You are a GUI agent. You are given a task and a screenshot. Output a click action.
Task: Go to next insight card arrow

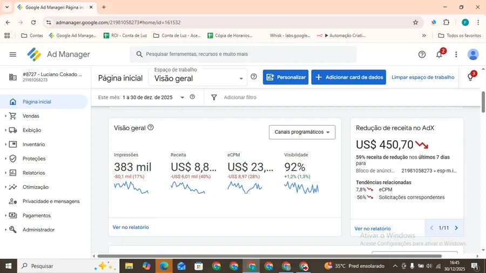456,228
